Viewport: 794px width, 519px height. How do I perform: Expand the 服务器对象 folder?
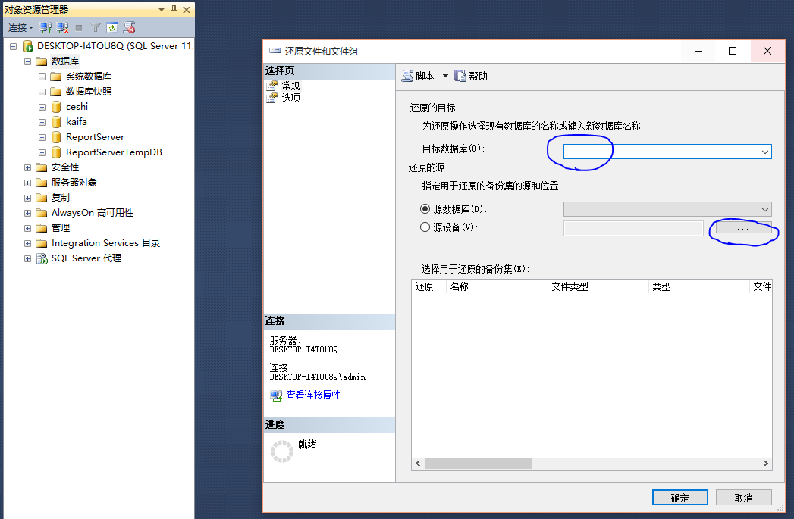point(28,183)
